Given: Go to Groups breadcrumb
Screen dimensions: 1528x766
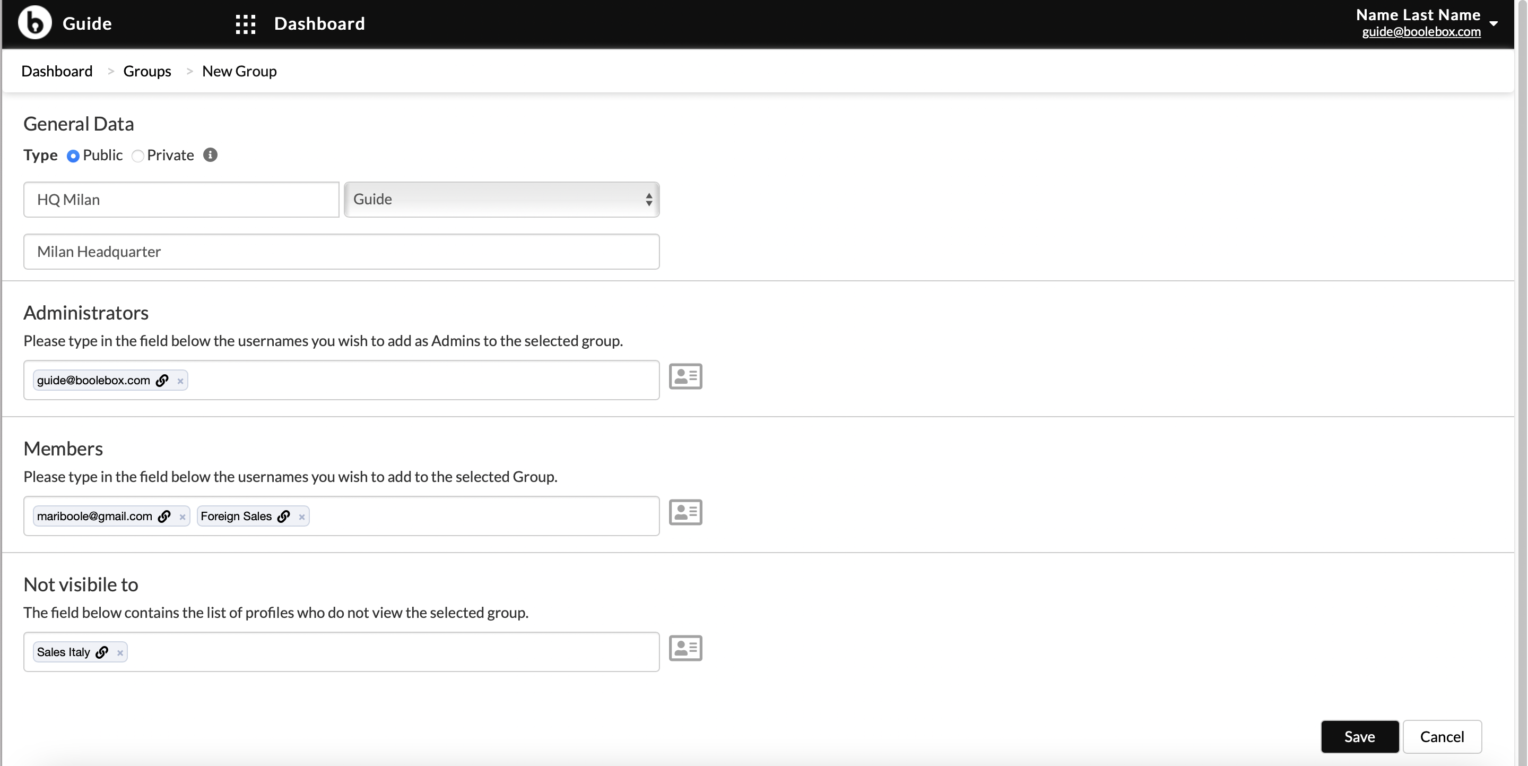Looking at the screenshot, I should click(147, 71).
